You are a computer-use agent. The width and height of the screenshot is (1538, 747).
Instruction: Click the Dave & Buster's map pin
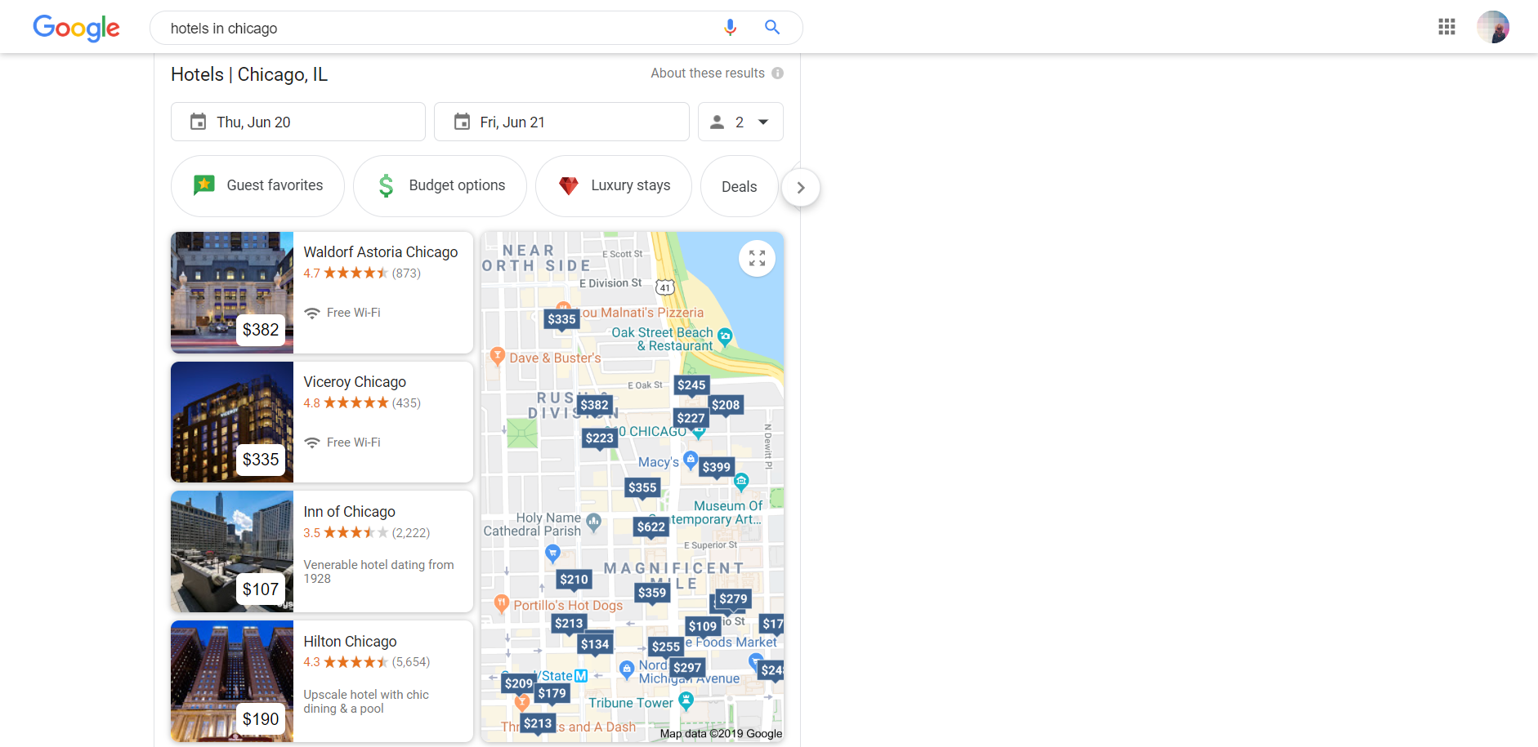pos(497,357)
